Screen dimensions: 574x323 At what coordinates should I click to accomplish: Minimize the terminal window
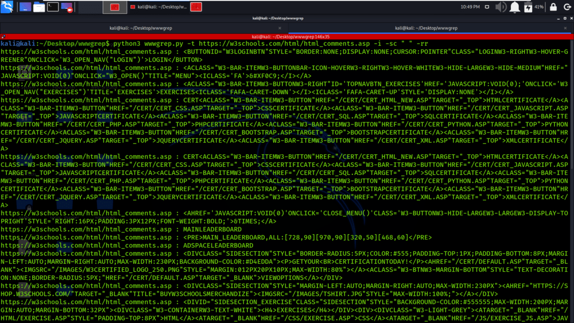559,18
